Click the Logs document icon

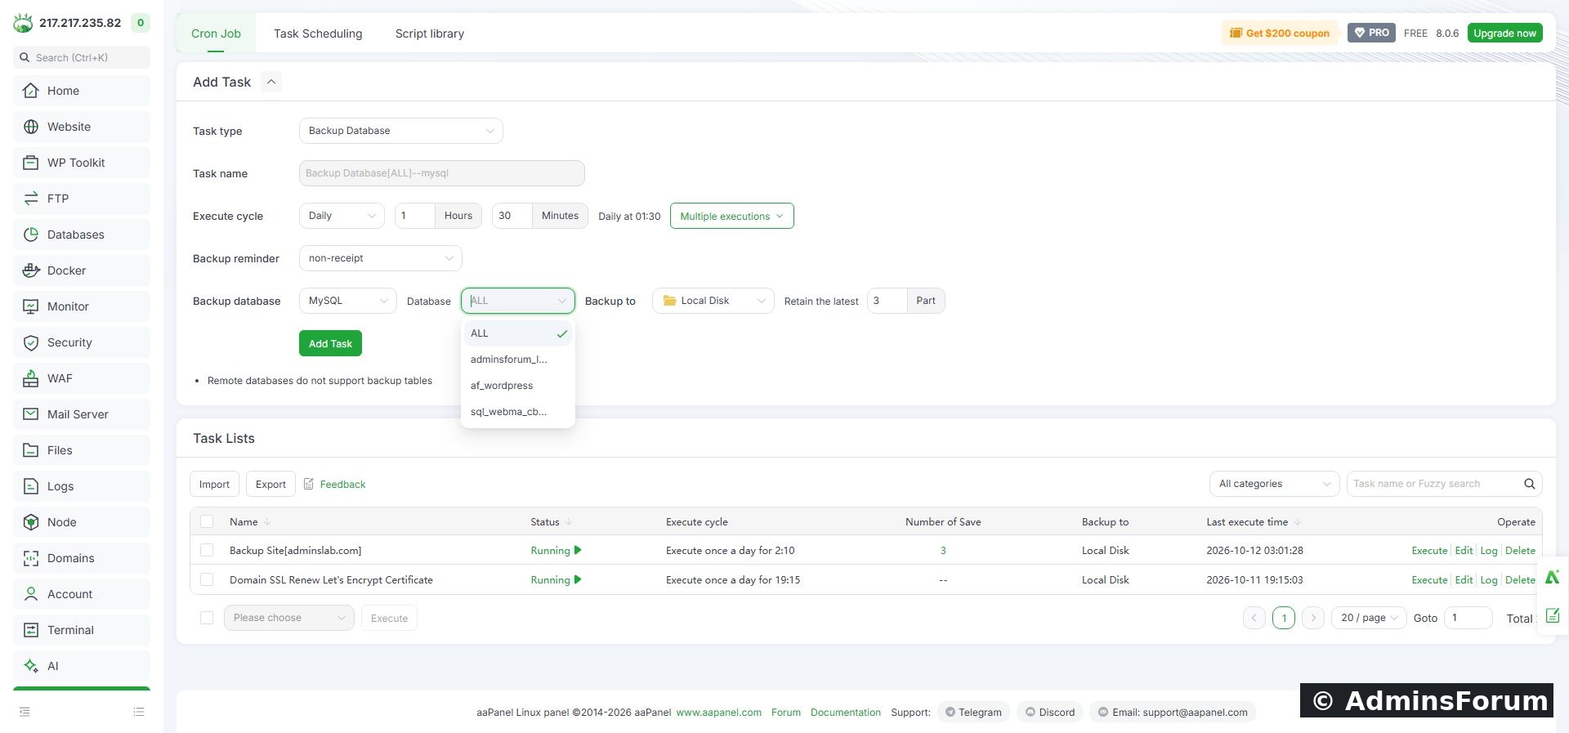[31, 486]
